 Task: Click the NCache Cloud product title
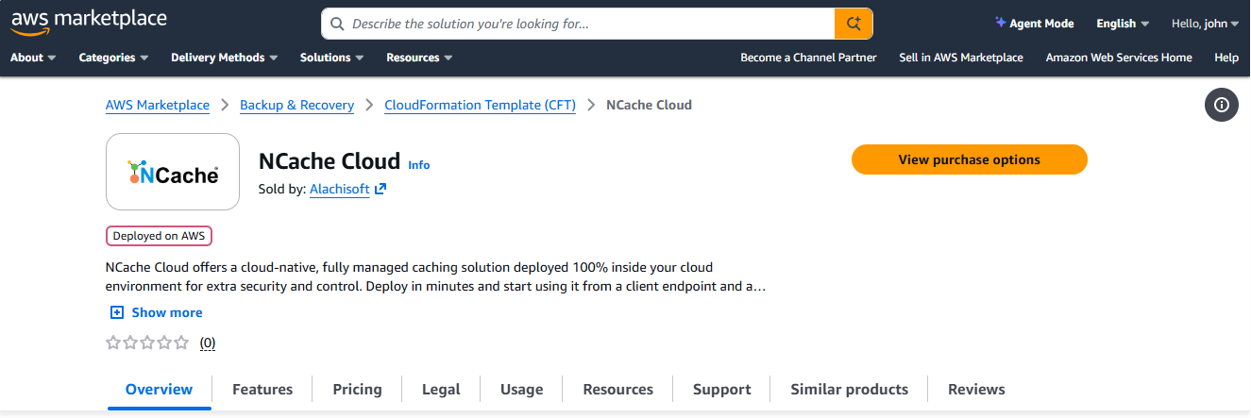click(x=330, y=160)
